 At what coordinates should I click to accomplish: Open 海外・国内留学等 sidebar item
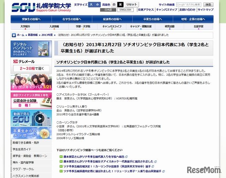(x=31, y=162)
